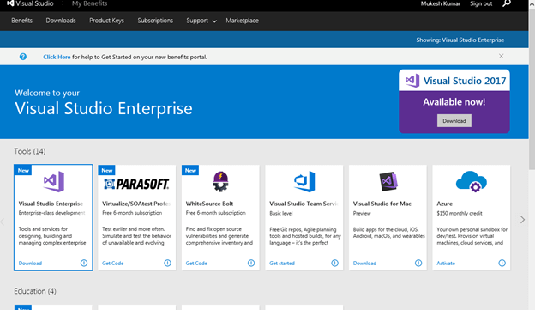Open info icon on Visual Studio Enterprise card
The width and height of the screenshot is (535, 310).
tap(84, 263)
